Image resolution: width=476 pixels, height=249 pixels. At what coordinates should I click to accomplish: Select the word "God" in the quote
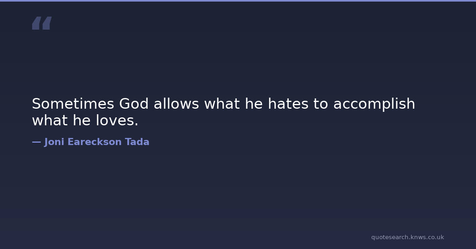click(134, 104)
